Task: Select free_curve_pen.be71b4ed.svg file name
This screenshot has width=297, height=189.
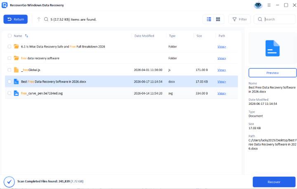Action: 42,93
